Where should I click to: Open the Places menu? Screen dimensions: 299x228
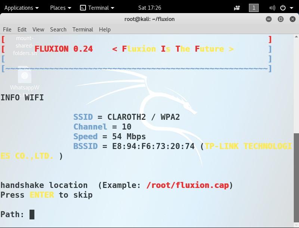[61, 8]
